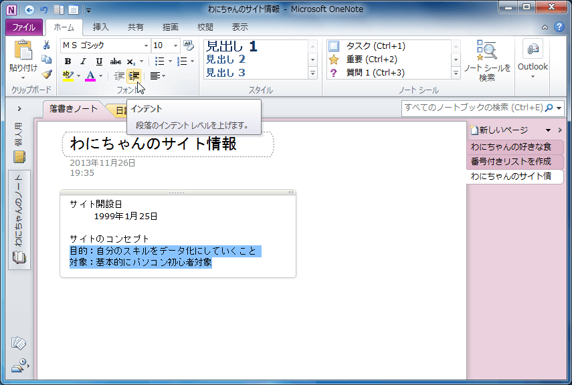This screenshot has width=572, height=385.
Task: Expand subscript/superscript options arrow
Action: tap(142, 61)
